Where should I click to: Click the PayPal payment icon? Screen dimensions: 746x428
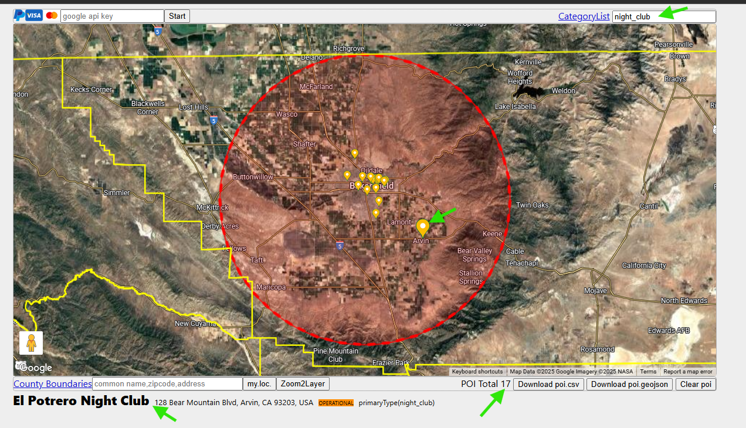click(x=19, y=16)
